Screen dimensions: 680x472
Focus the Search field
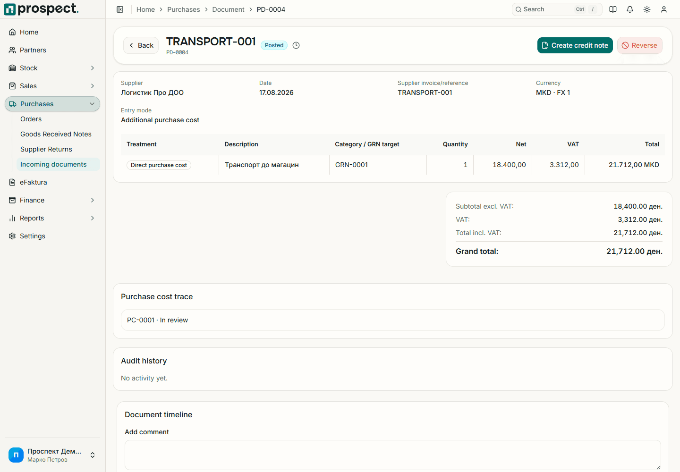coord(557,9)
